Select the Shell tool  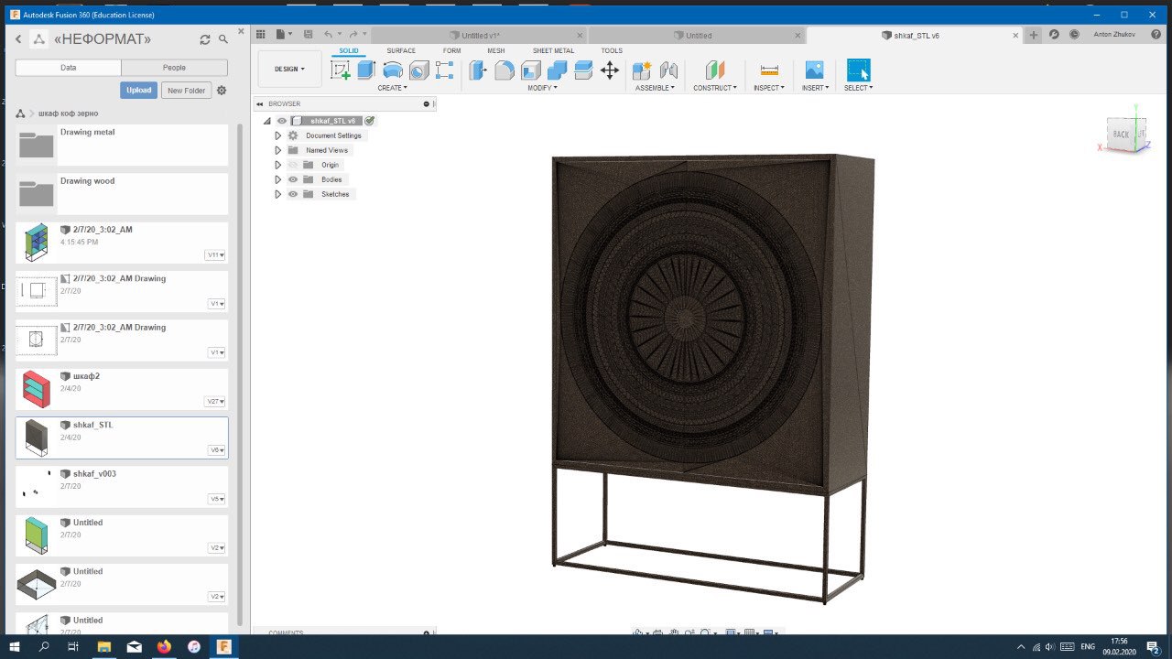[531, 70]
